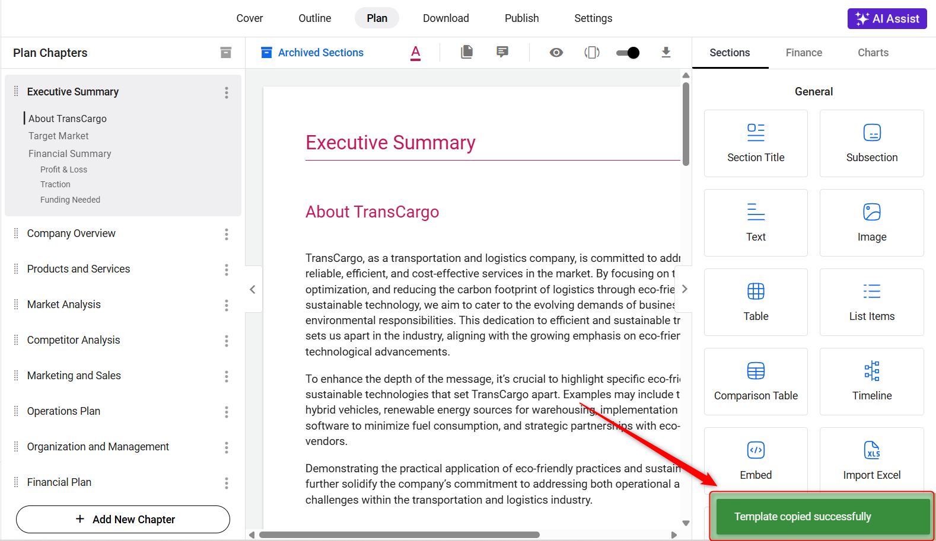Open the Marketing and Sales chapter

(x=74, y=376)
